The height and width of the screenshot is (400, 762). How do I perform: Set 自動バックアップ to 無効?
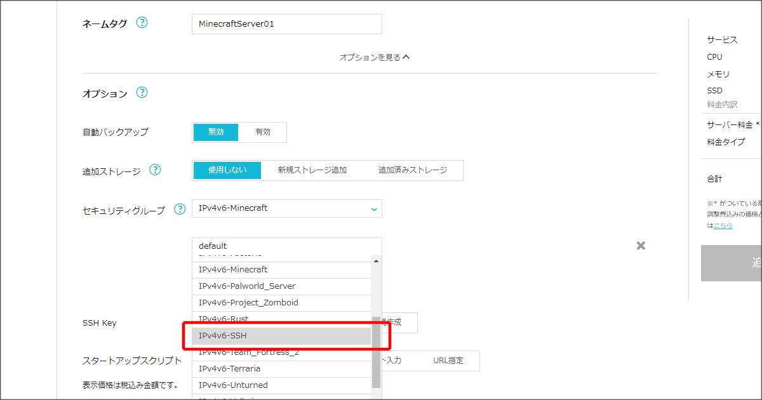click(x=216, y=132)
